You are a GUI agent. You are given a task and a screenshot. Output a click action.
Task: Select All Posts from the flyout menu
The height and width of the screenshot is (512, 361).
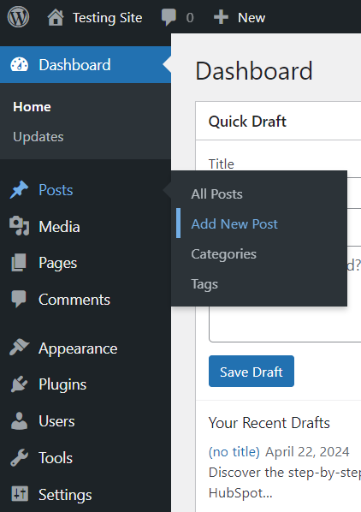click(x=216, y=194)
